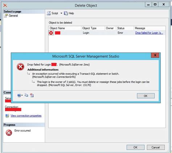The width and height of the screenshot is (172, 153).
Task: Open Help in Delete Object toolbar
Action: (69, 13)
